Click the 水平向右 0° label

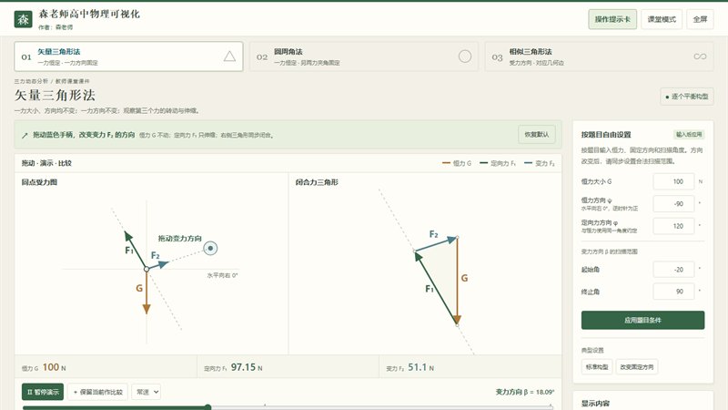(222, 275)
